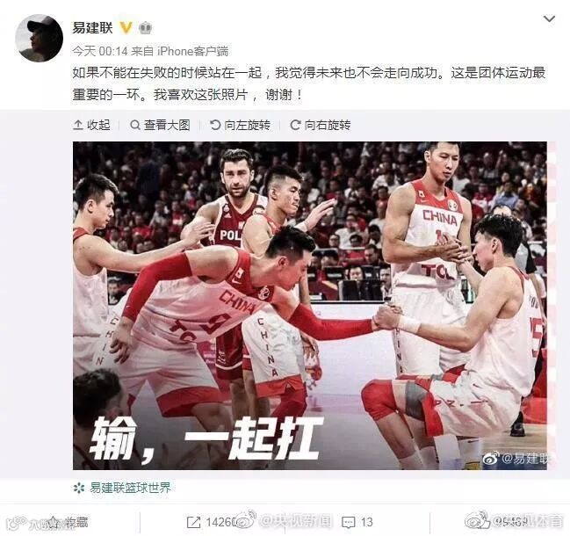Open the 今天 00:14 timestamp link
570x536 pixels.
[100, 51]
